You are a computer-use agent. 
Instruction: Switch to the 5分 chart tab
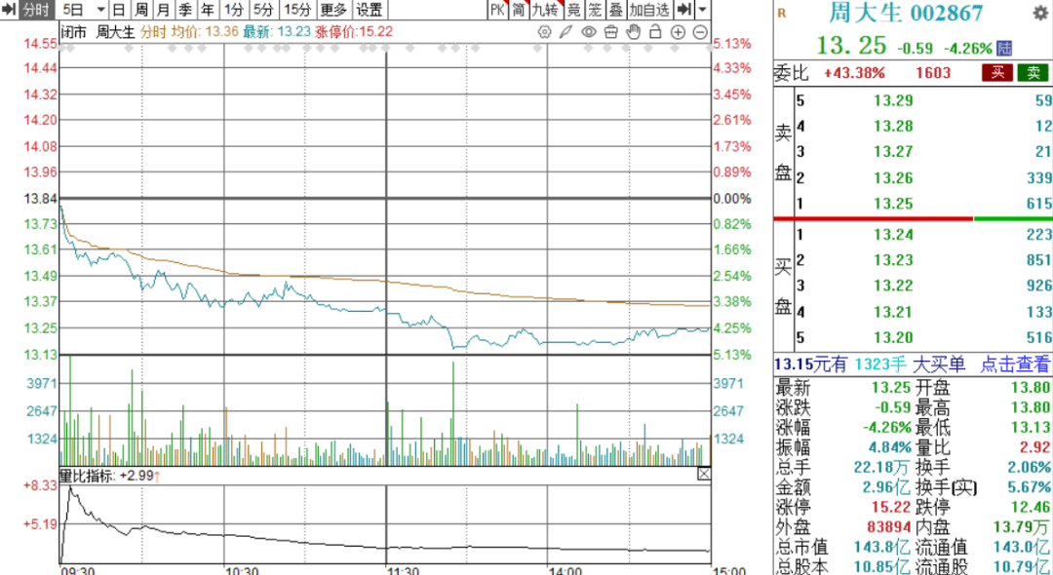point(264,11)
